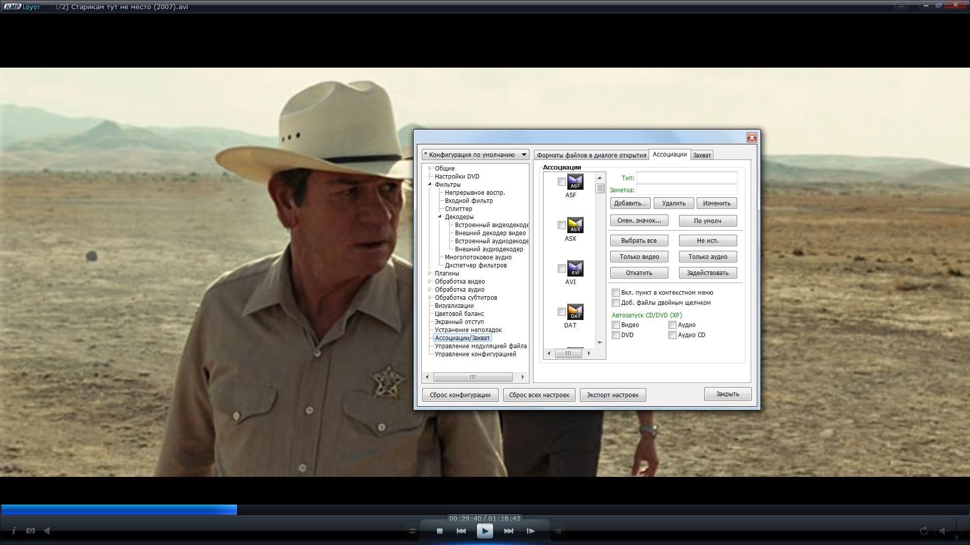Expand the 'Обработка аудио' node

pos(430,289)
